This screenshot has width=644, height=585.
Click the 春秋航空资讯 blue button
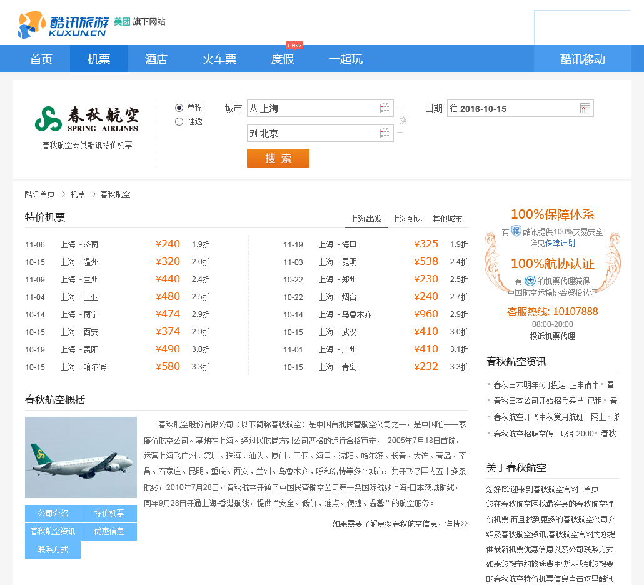[x=53, y=532]
